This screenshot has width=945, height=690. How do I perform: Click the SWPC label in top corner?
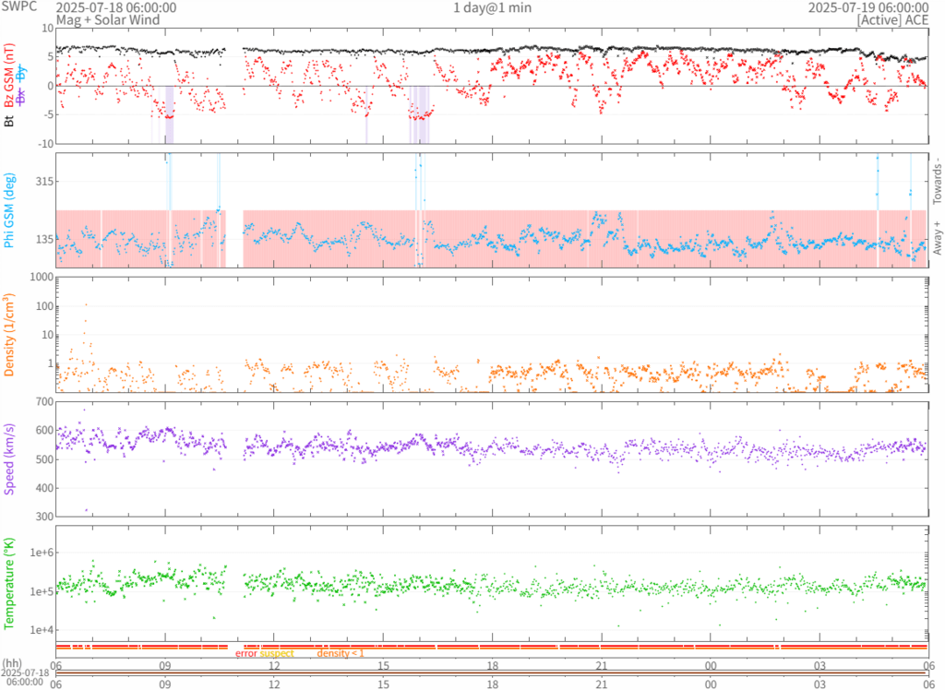(x=21, y=7)
